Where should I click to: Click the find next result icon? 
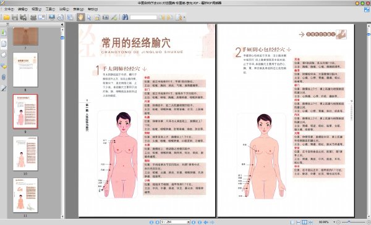170,17
